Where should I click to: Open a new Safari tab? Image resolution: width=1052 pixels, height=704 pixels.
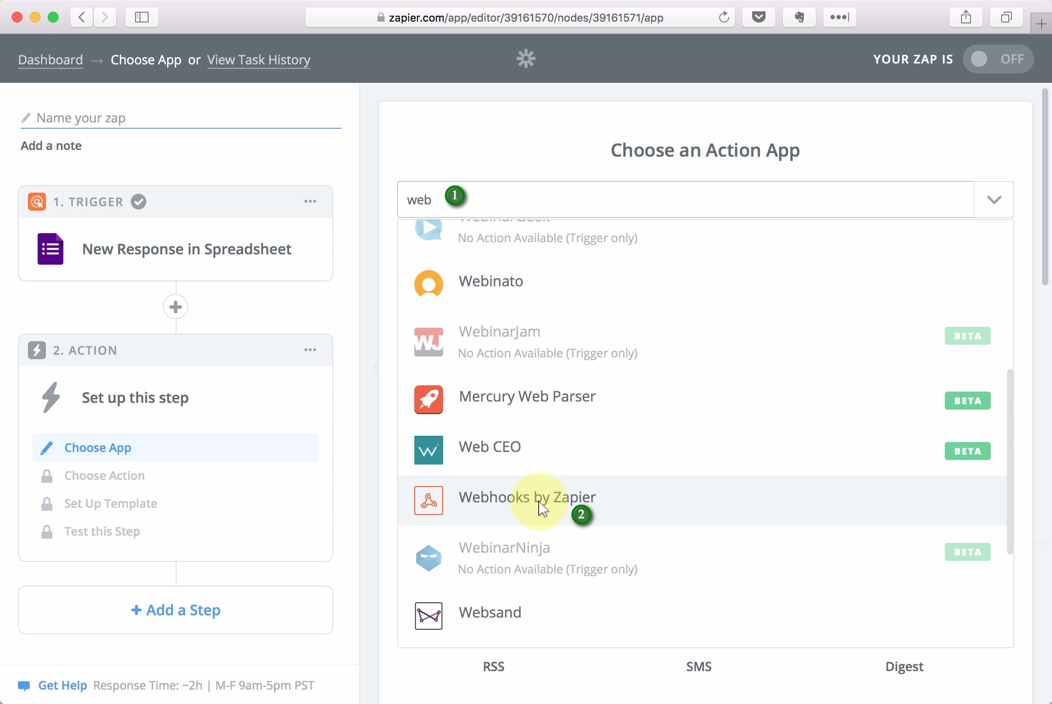(x=1041, y=23)
